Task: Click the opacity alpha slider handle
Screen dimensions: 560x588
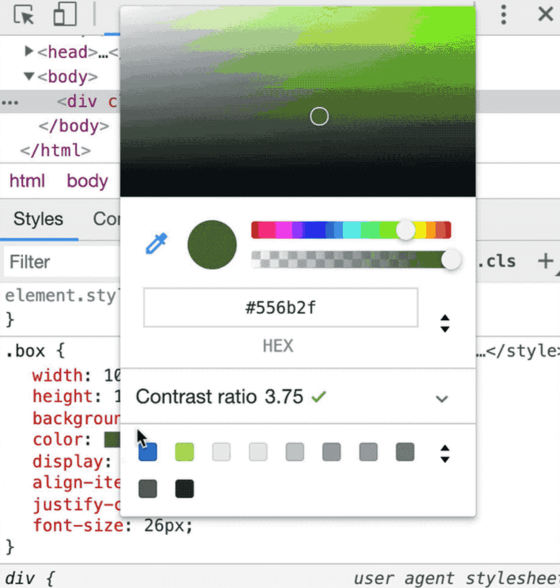Action: (x=451, y=260)
